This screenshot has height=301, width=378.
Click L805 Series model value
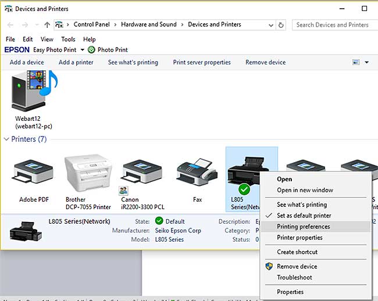click(x=169, y=239)
